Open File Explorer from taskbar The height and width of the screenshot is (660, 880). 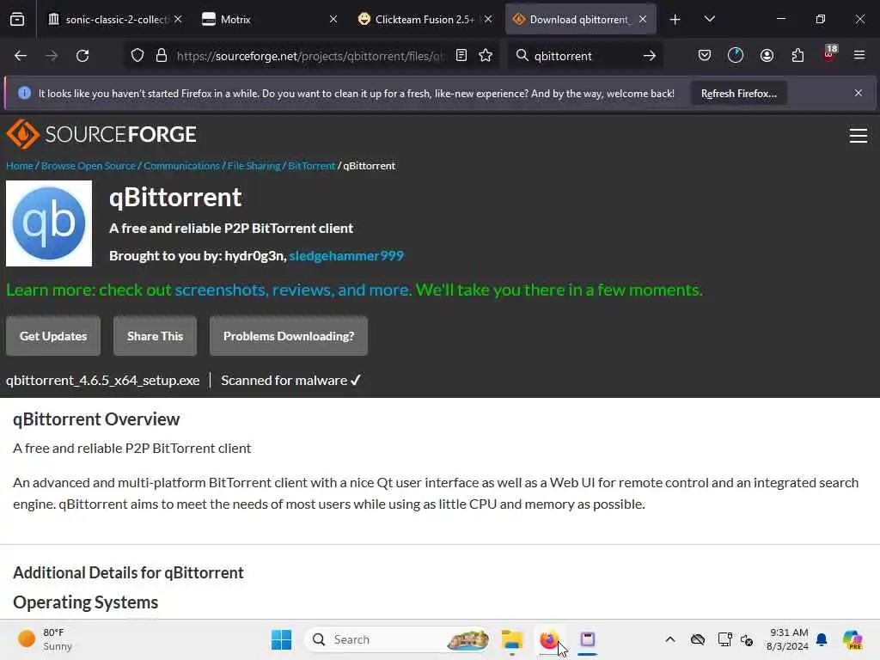click(x=512, y=639)
